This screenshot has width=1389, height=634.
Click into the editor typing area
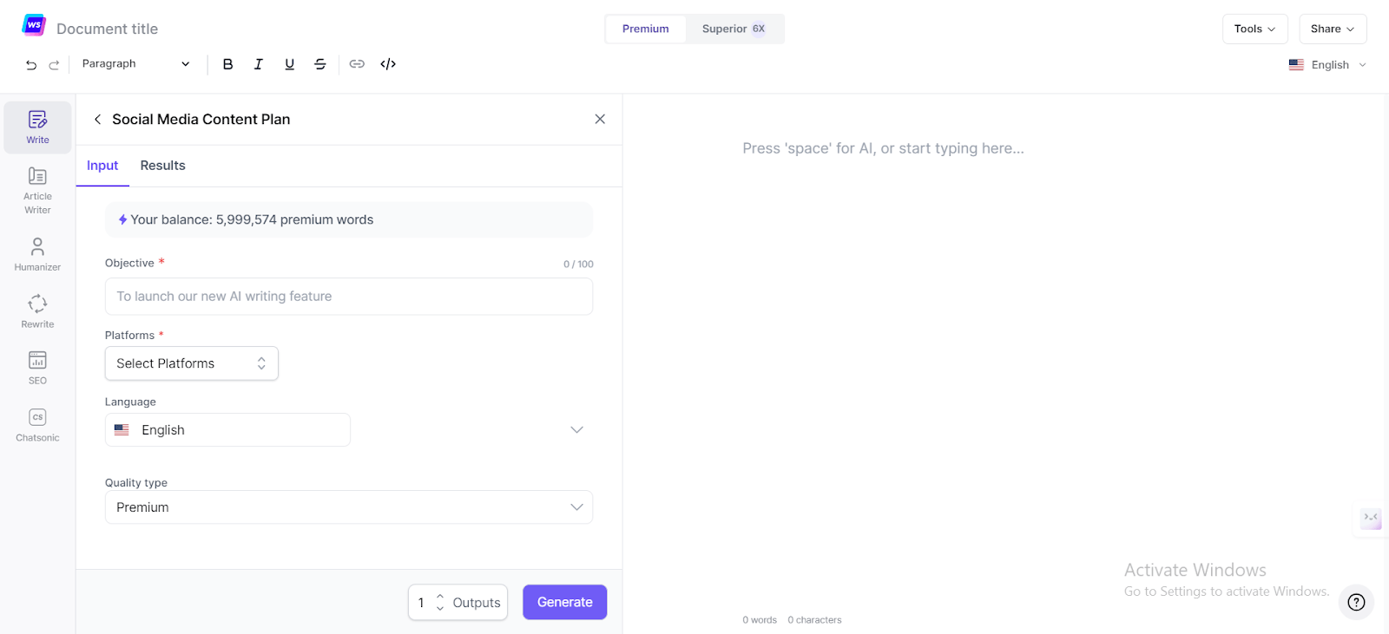[883, 148]
